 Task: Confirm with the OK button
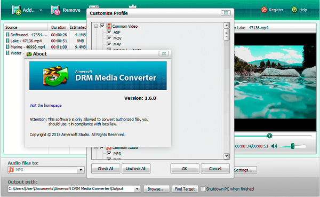185,169
